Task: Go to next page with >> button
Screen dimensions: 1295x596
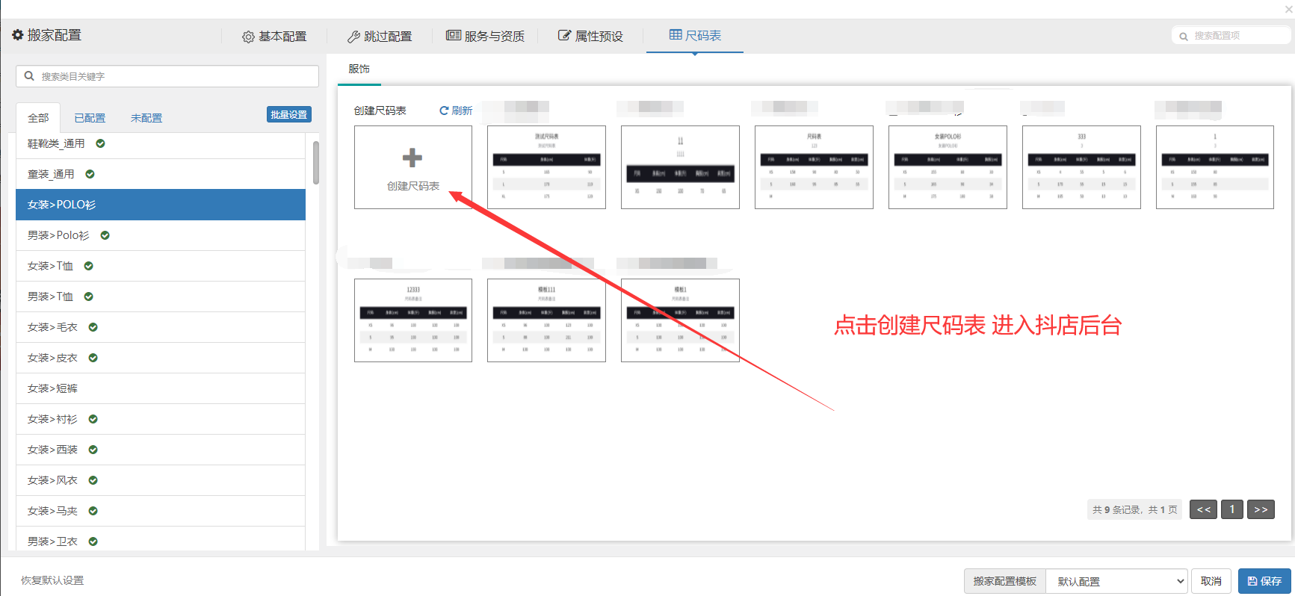Action: (1261, 509)
